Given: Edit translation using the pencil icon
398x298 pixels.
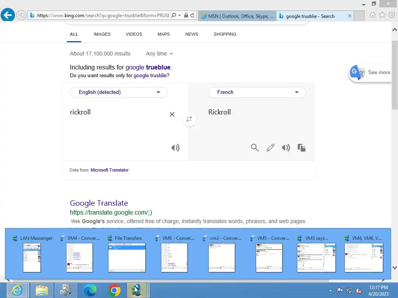Looking at the screenshot, I should click(x=271, y=147).
